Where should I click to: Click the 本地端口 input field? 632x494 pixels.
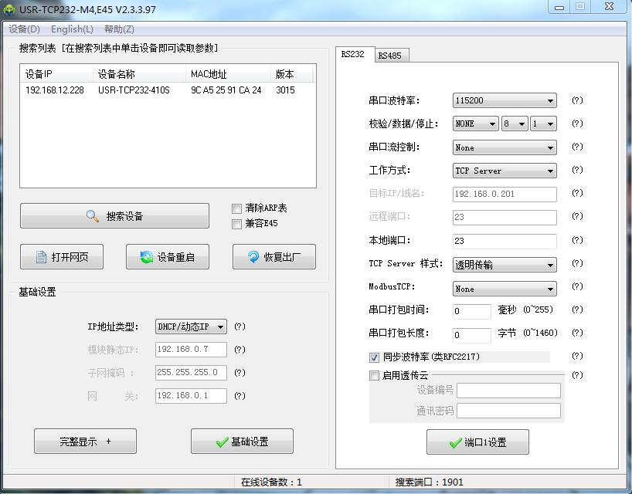pyautogui.click(x=504, y=241)
